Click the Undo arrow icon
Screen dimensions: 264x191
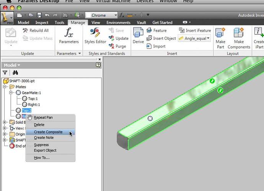point(47,15)
